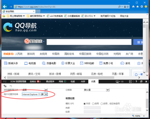The height and width of the screenshot is (119, 150).
Task: Click the add-to-favorites-bar star icon
Action: pyautogui.click(x=4, y=16)
